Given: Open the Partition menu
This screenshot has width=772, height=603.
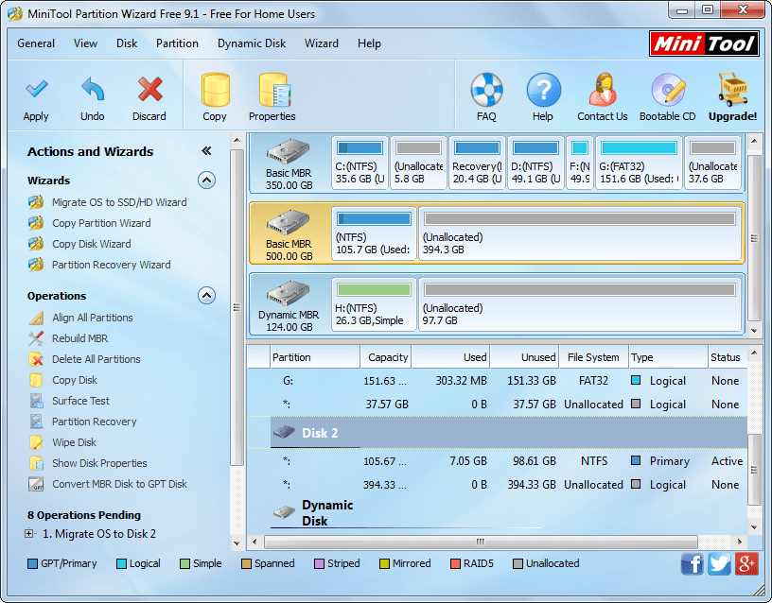Looking at the screenshot, I should (x=177, y=43).
